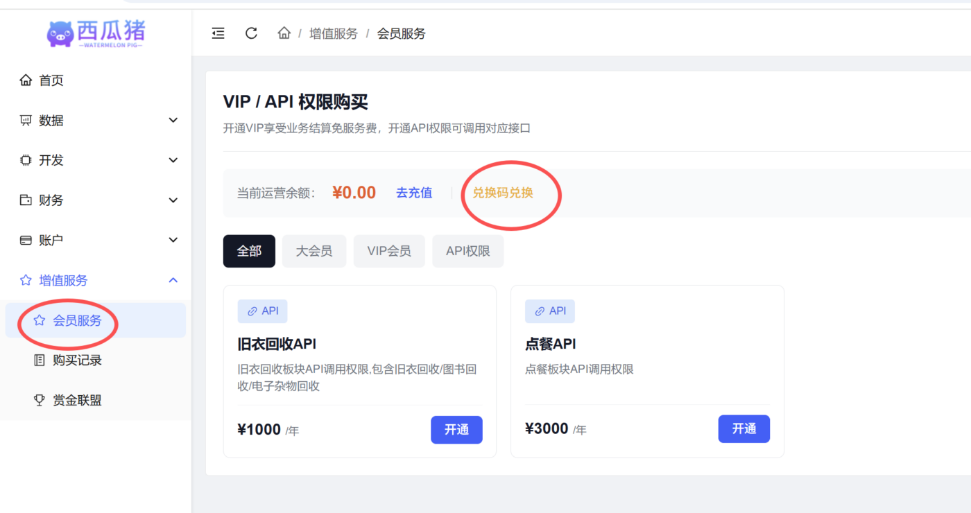
Task: Click the home icon in the breadcrumb
Action: (284, 33)
